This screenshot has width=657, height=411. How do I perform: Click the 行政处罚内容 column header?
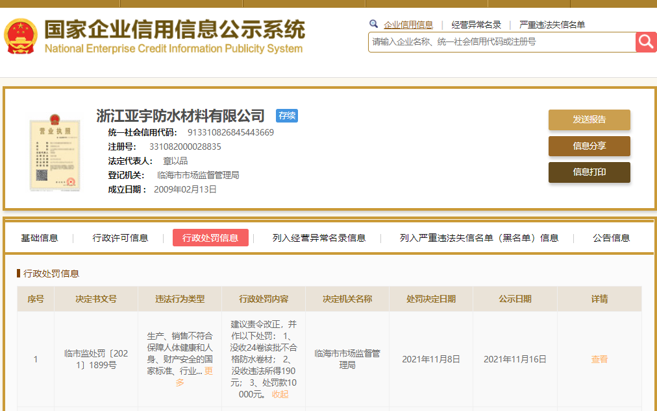click(x=264, y=299)
